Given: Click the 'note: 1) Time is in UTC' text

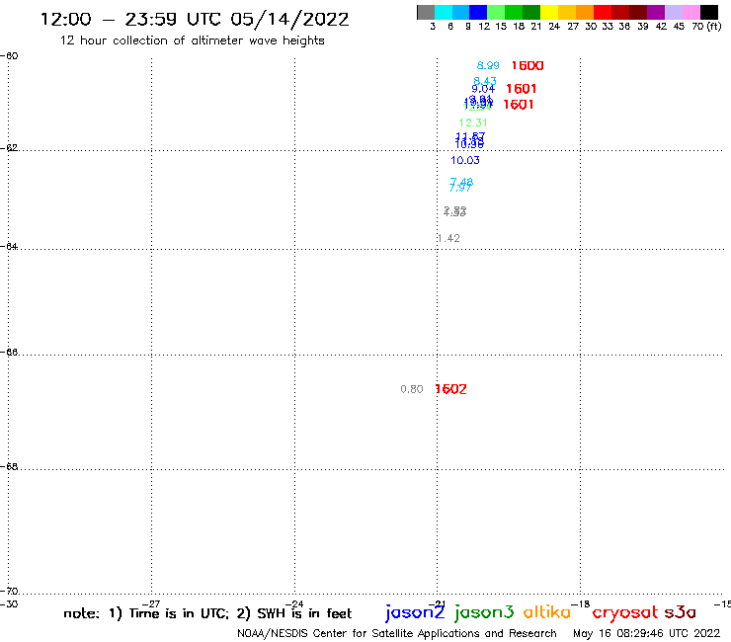Looking at the screenshot, I should [145, 613].
